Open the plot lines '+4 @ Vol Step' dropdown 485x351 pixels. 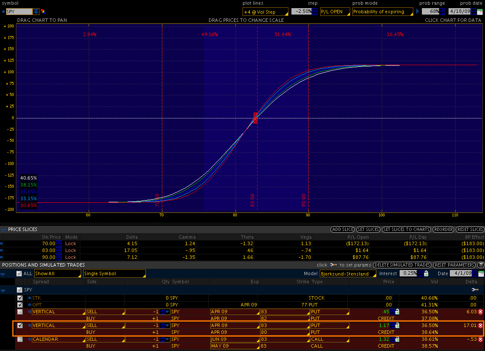click(265, 12)
